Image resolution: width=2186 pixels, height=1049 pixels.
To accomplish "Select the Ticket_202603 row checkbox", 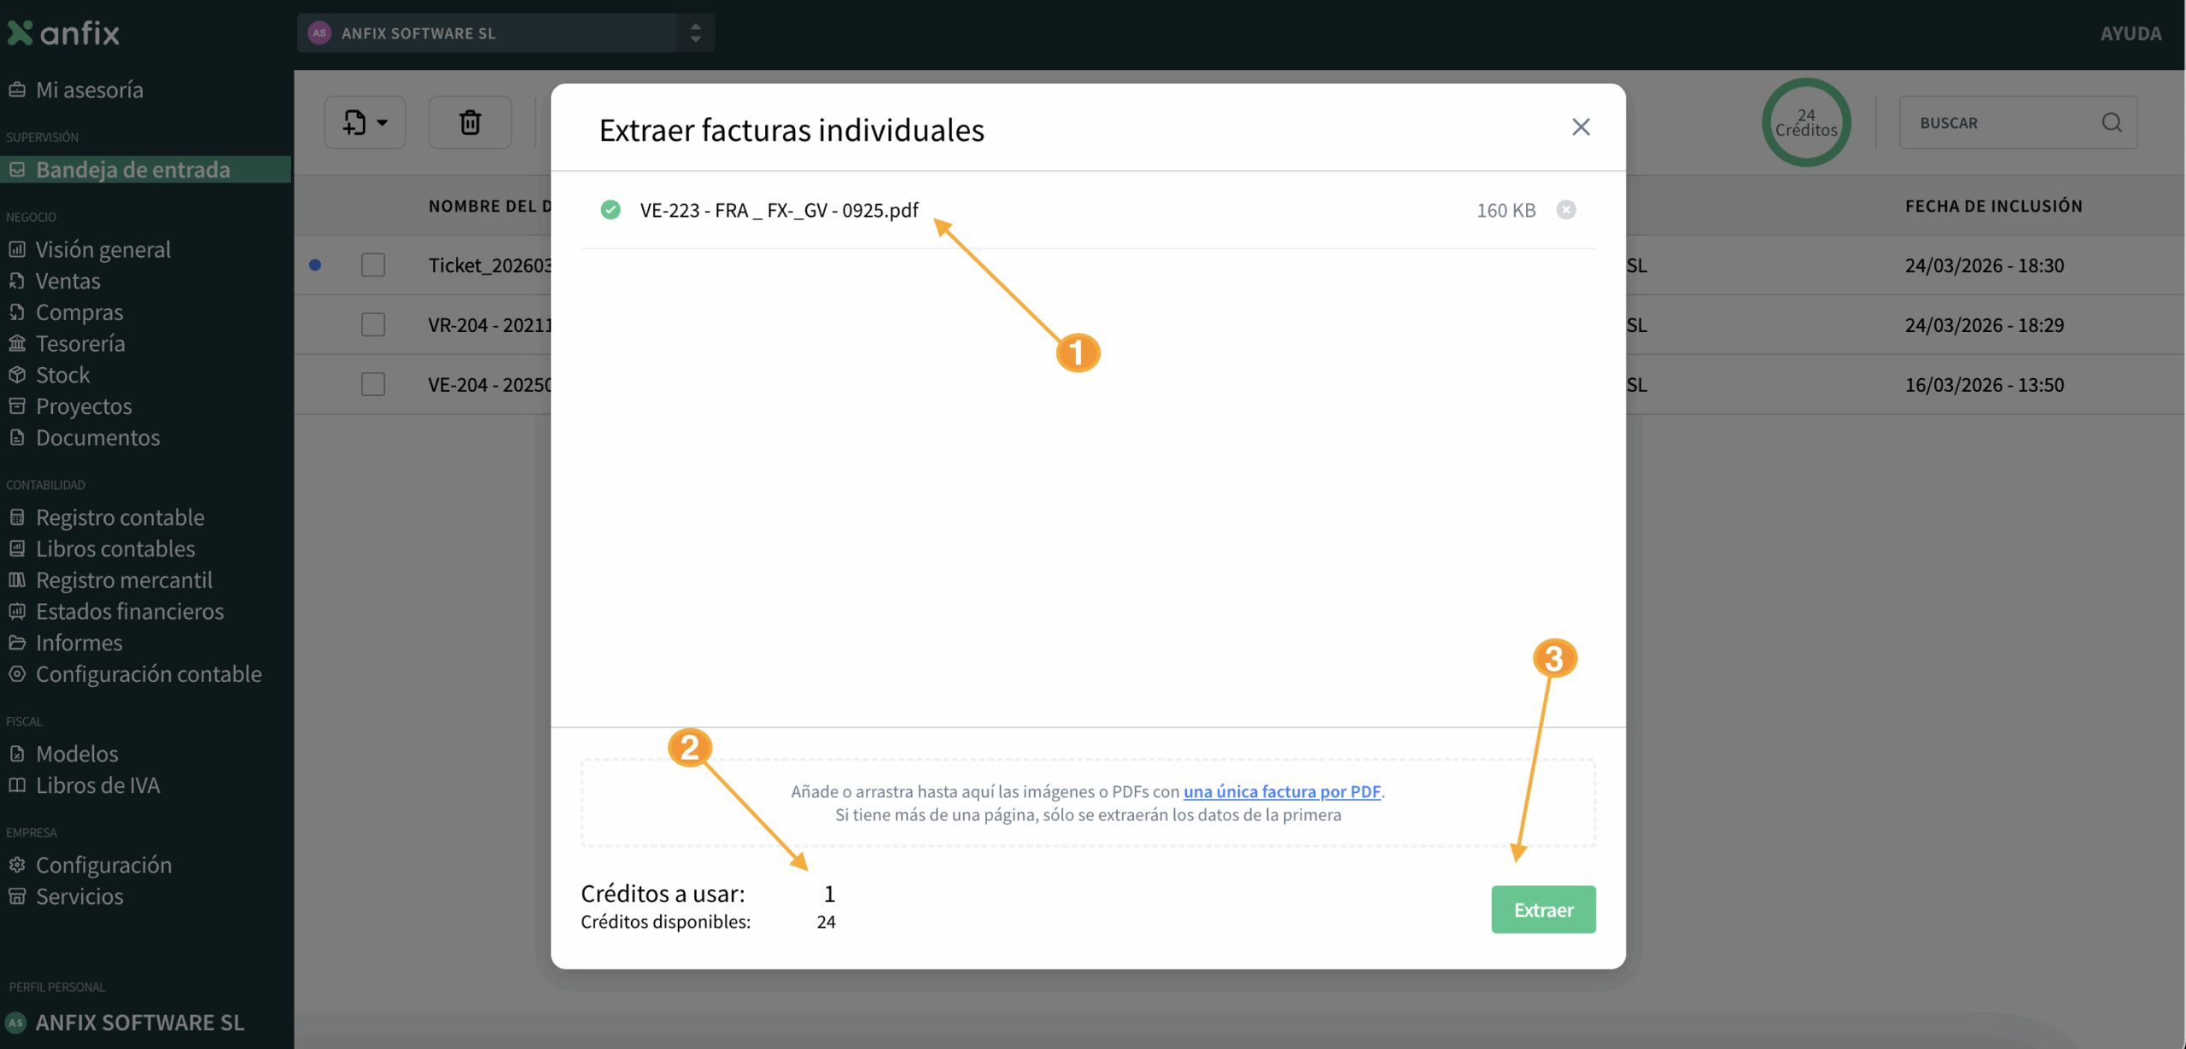I will [373, 265].
